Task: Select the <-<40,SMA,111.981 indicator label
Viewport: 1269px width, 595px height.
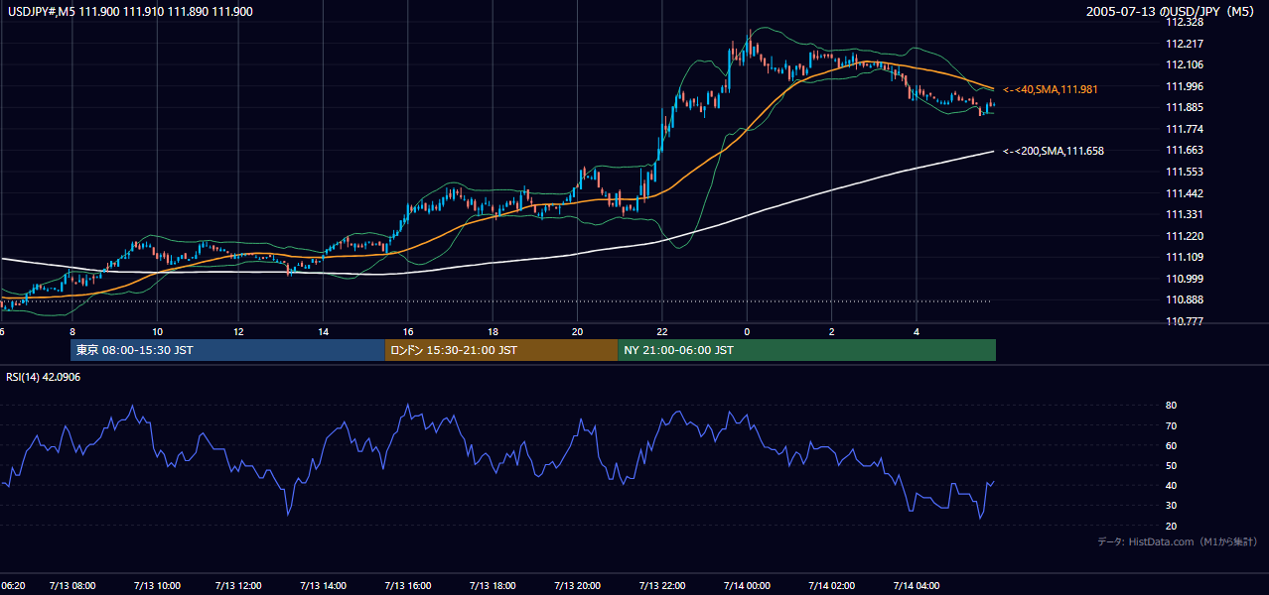Action: tap(1050, 89)
